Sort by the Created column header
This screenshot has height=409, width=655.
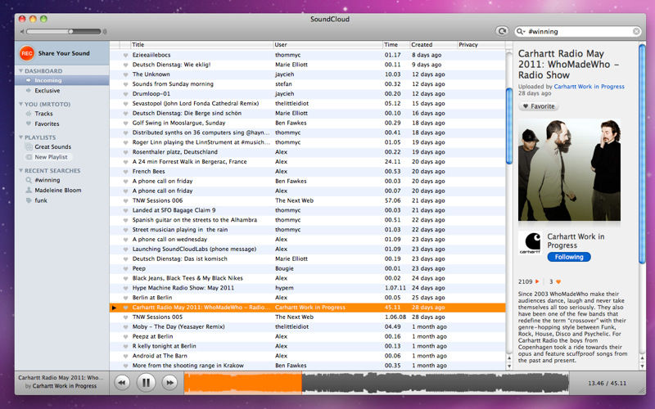[x=433, y=45]
